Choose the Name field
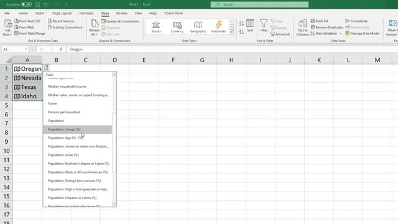This screenshot has width=398, height=224. pyautogui.click(x=77, y=104)
